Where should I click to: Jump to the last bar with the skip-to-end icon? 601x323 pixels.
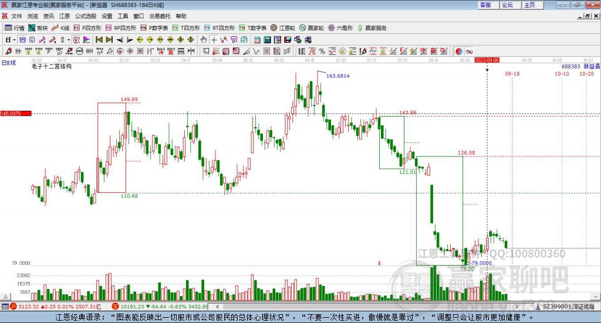tap(109, 40)
